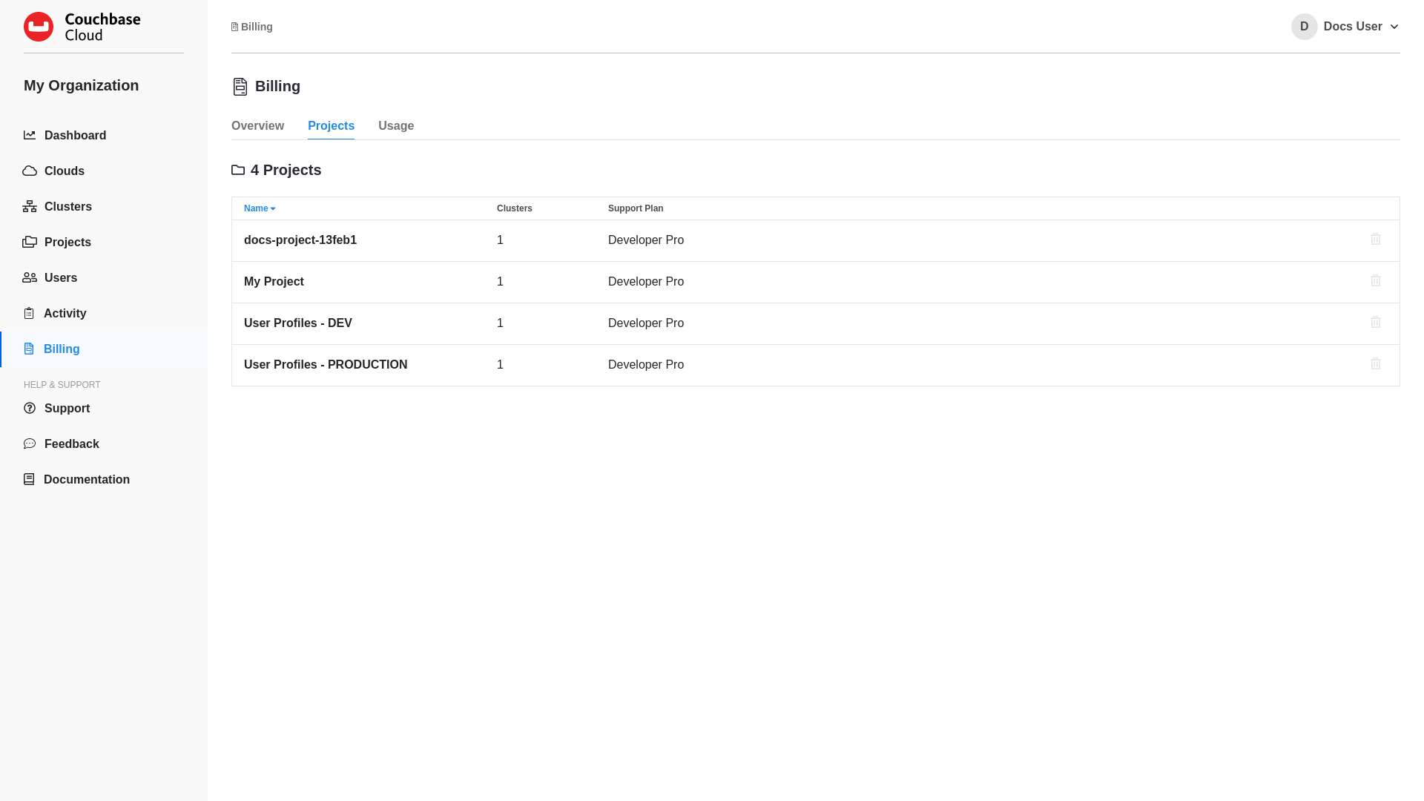Click the Feedback speech bubble icon
Image resolution: width=1424 pixels, height=801 pixels.
30,444
